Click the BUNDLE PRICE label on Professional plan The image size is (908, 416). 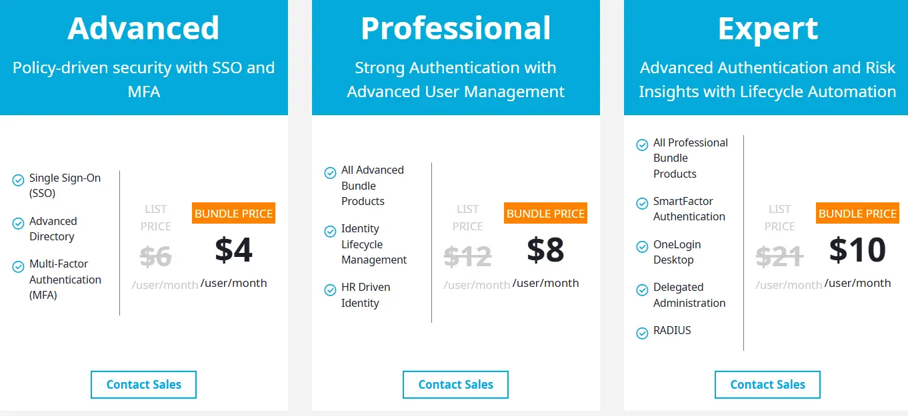click(x=545, y=213)
